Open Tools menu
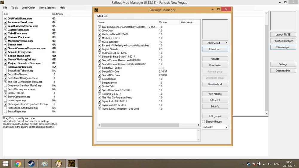This screenshot has width=299, height=168. [x=14, y=8]
